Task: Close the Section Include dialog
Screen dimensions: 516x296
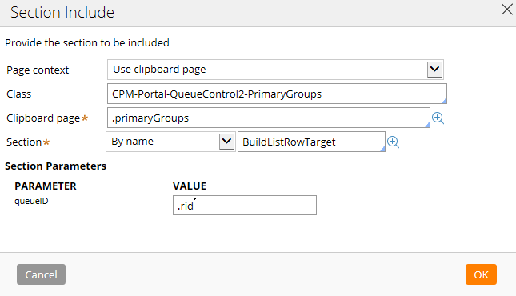Action: [x=506, y=10]
